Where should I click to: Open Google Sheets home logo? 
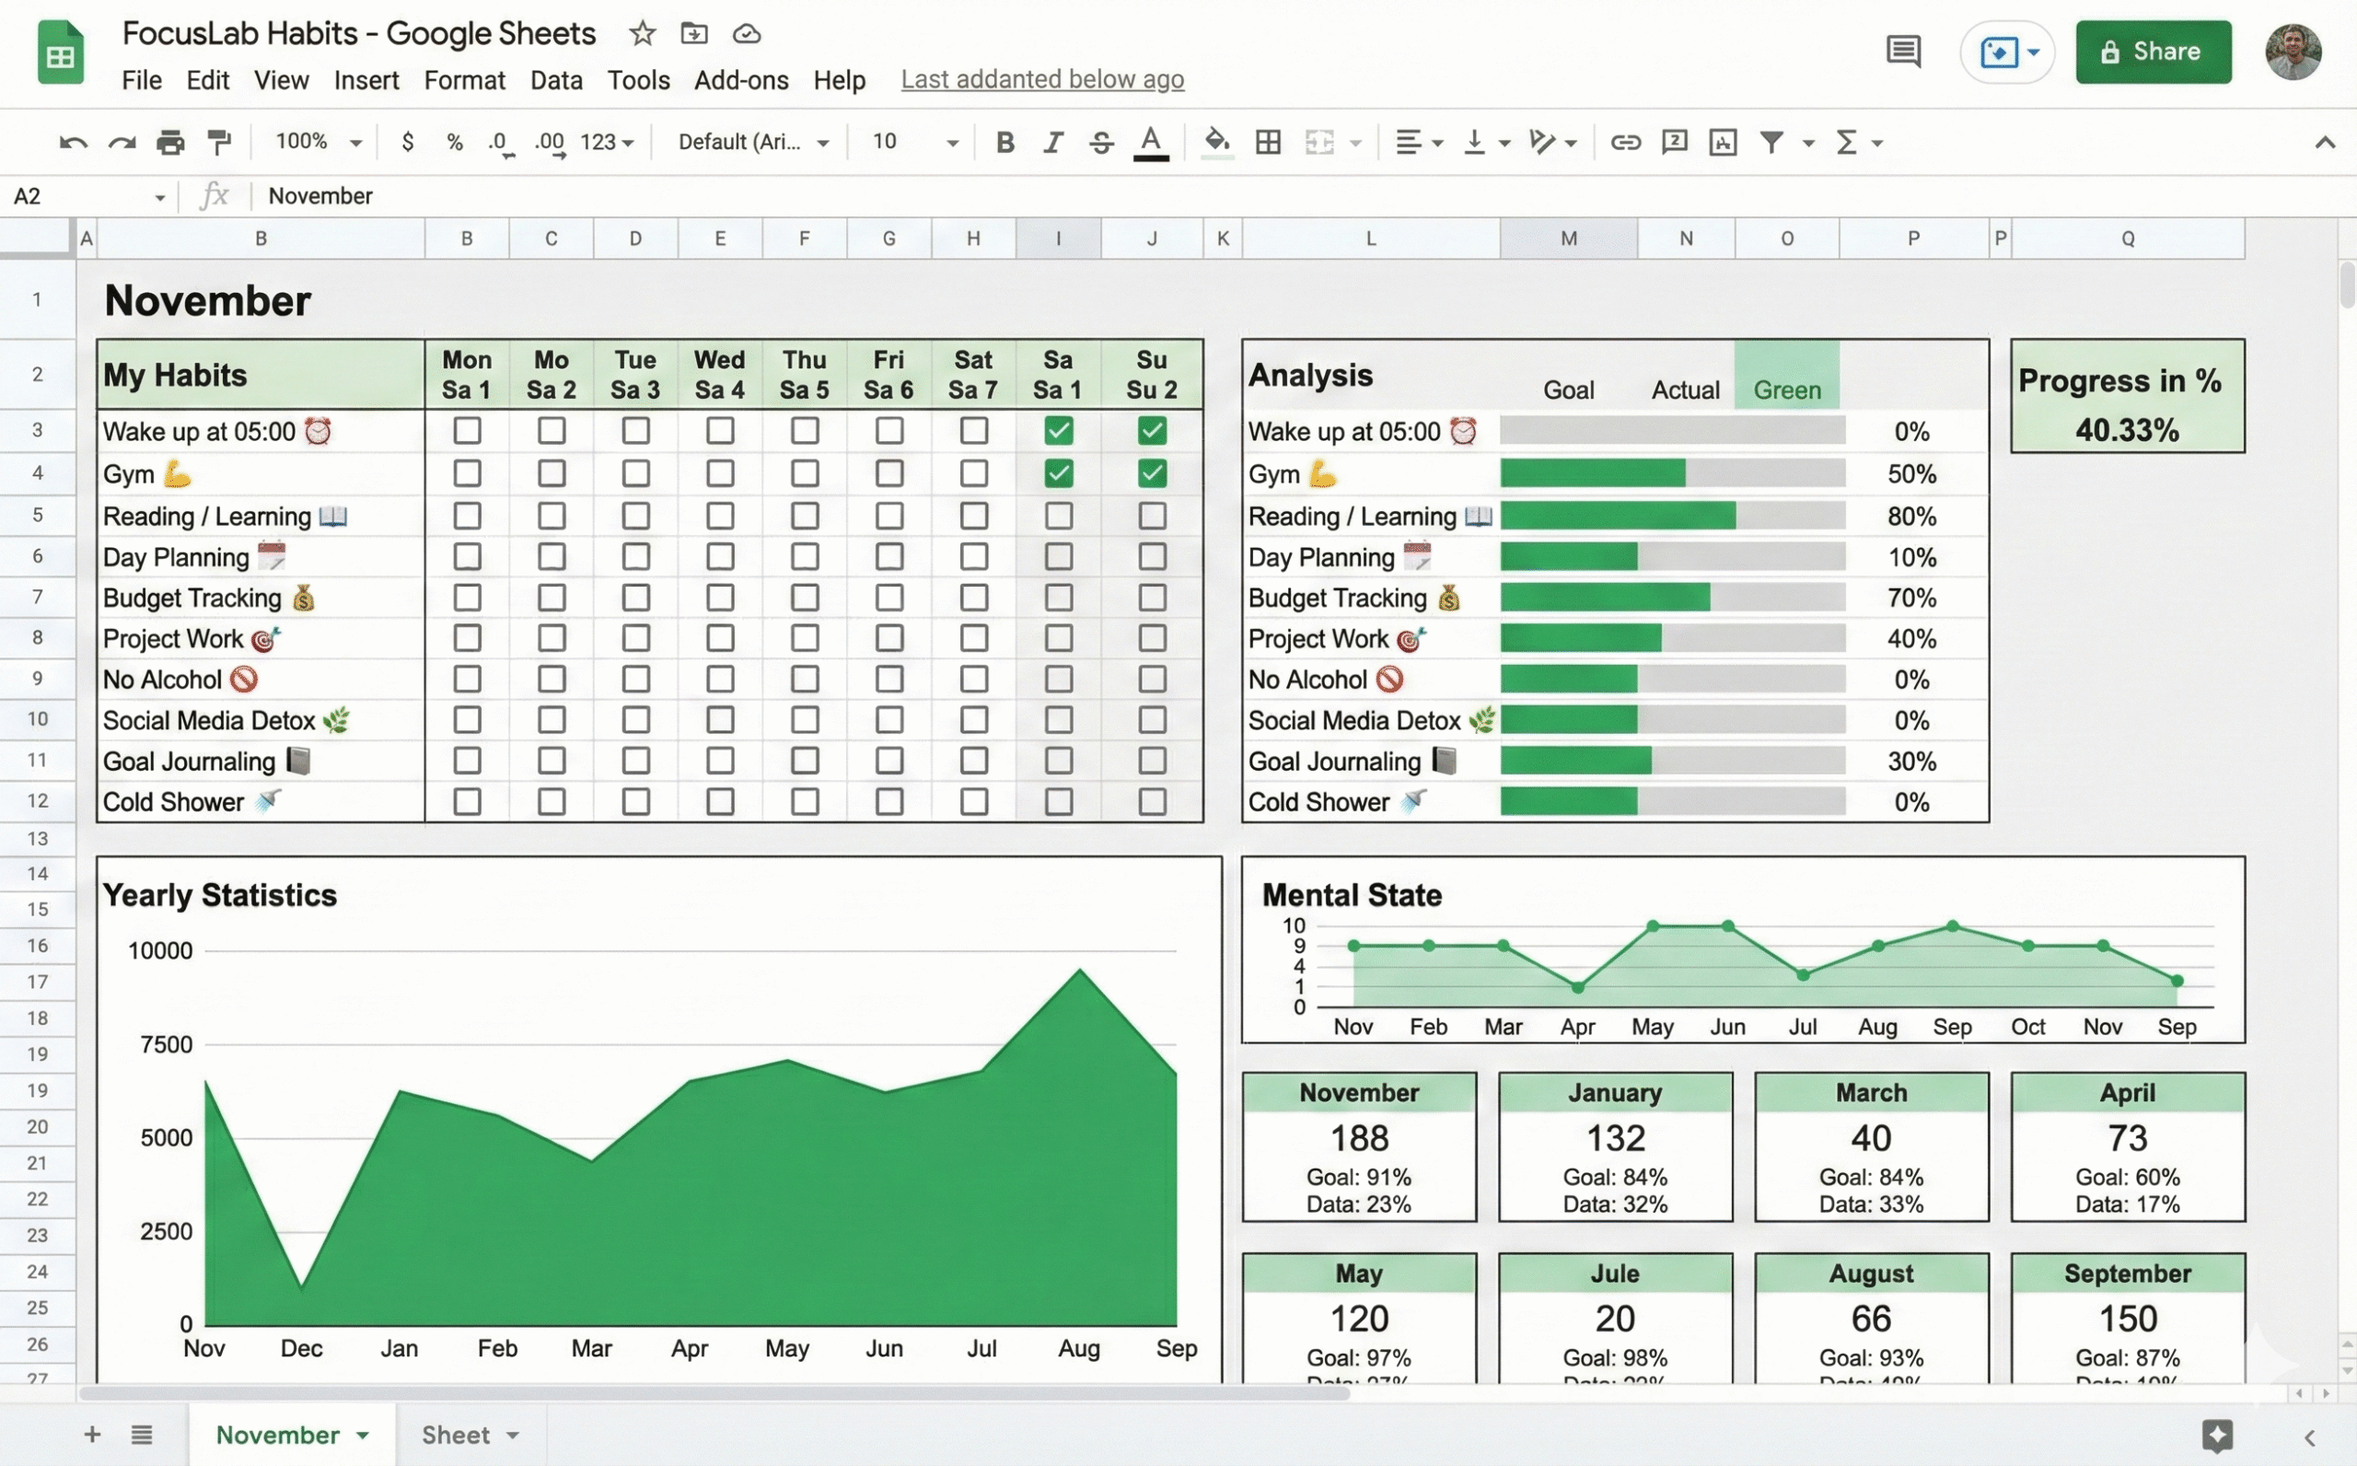coord(60,52)
